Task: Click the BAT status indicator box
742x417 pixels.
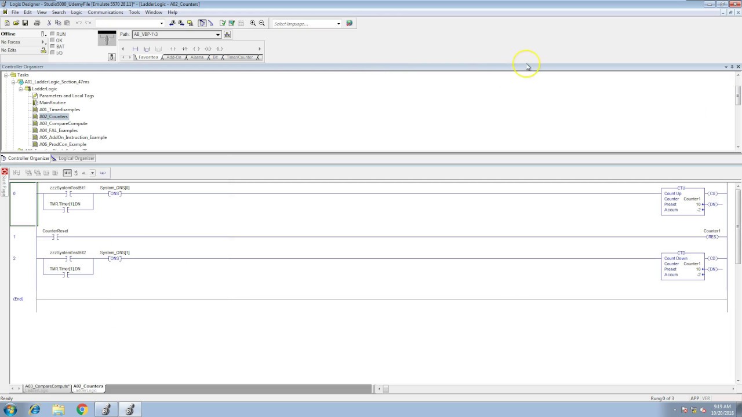Action: [52, 46]
